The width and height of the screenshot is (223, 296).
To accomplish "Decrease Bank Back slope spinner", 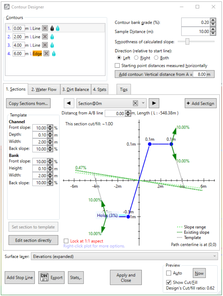I will tap(50, 184).
